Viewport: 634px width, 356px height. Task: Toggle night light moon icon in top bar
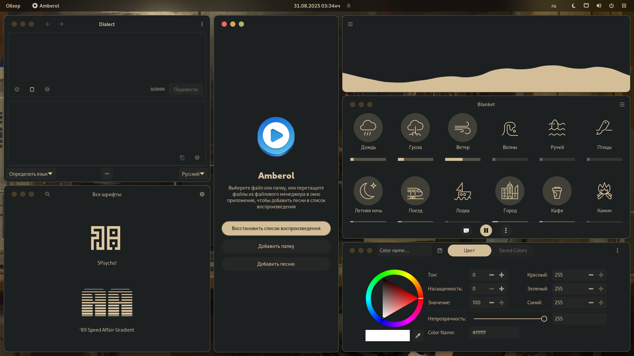tap(574, 6)
